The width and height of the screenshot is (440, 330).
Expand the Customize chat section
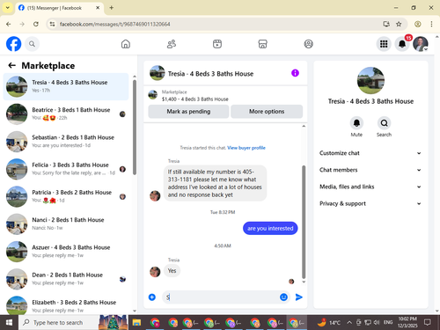click(x=370, y=153)
